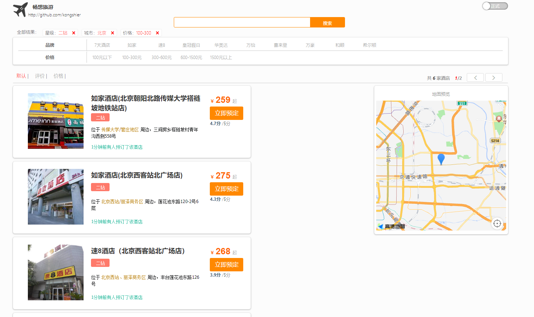Toggle the 正式 switch in the top corner
534x317 pixels.
495,6
